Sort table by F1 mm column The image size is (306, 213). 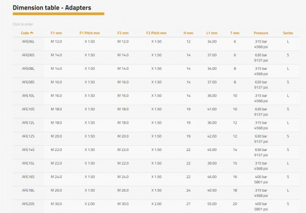[x=56, y=33]
